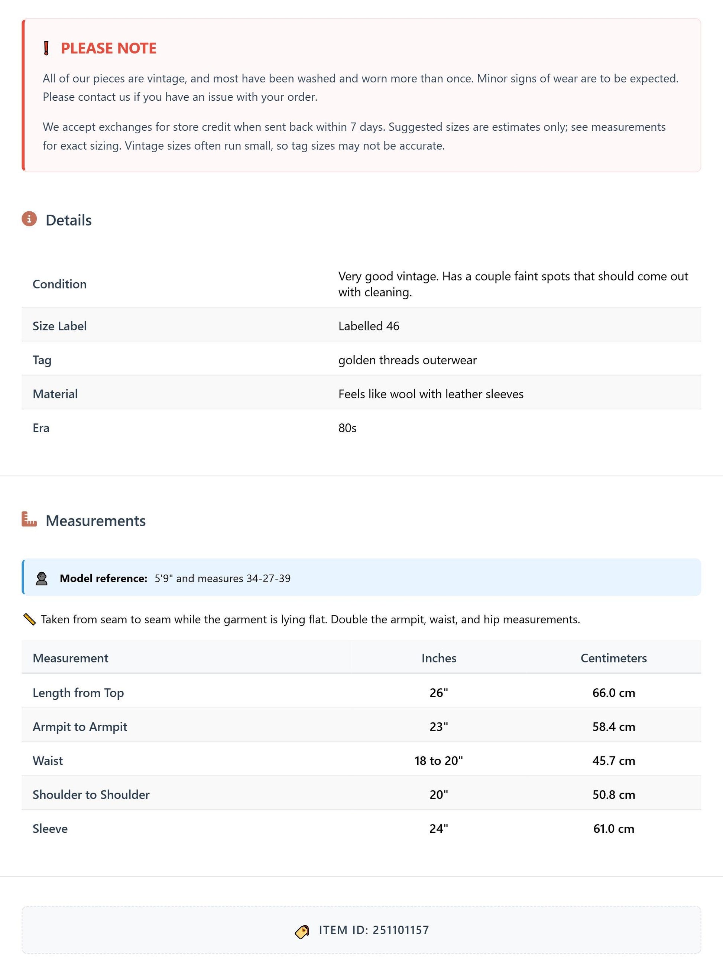Click the Centimeters column header
The image size is (723, 972).
[x=614, y=658]
